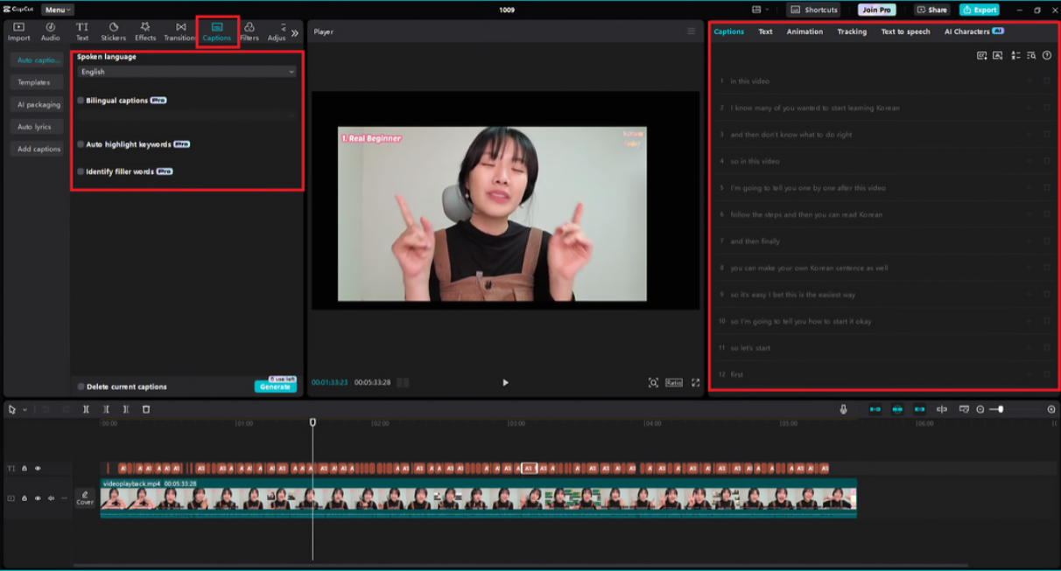This screenshot has width=1061, height=571.
Task: Click the image caption icon in captions panel
Action: pyautogui.click(x=997, y=55)
